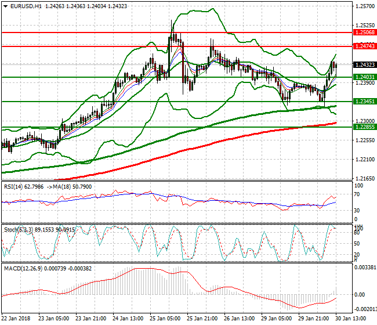
Task: Click the 30 Jan 13:00 time label
Action: click(351, 319)
